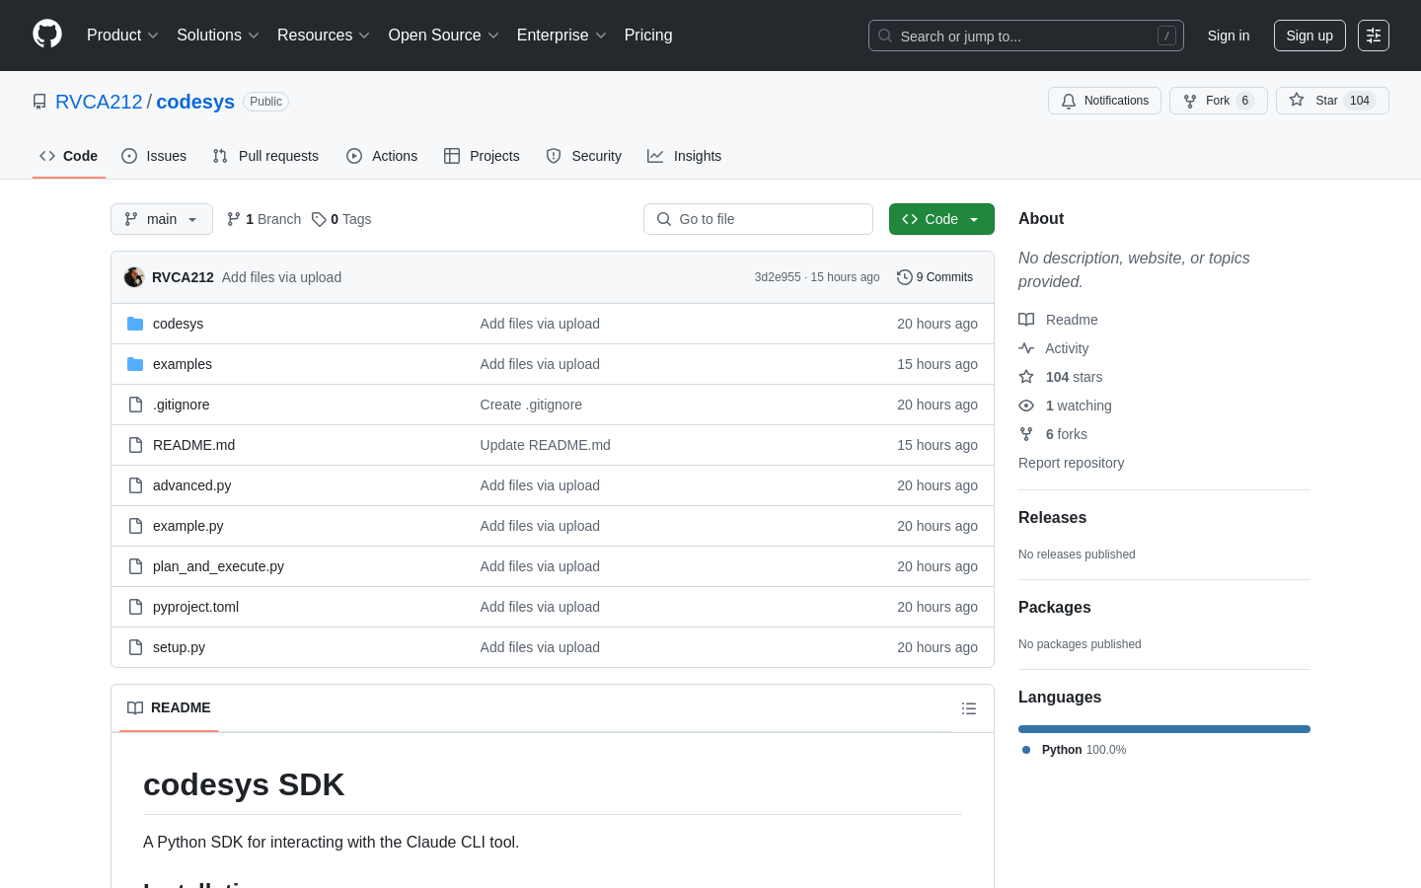Click the examples folder icon
Screen dimensions: 1421x888
tap(135, 364)
